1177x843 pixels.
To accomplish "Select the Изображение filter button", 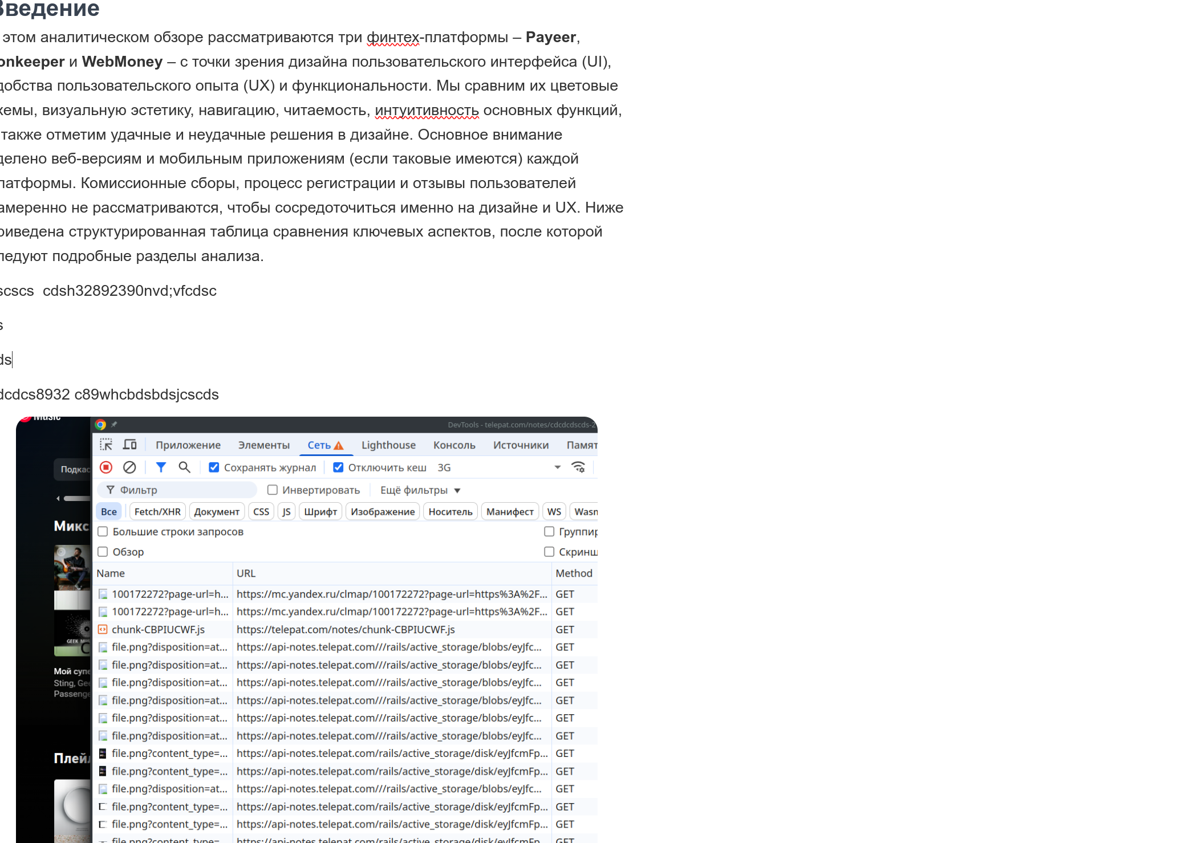I will point(383,512).
